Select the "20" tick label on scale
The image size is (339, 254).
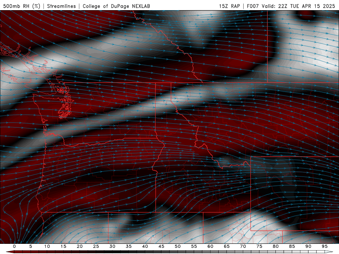[x=80, y=246]
